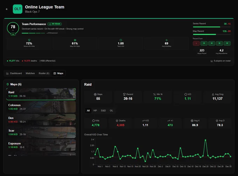238x176 pixels.
Task: Click the 473 plus-minus value
Action: click(x=170, y=125)
